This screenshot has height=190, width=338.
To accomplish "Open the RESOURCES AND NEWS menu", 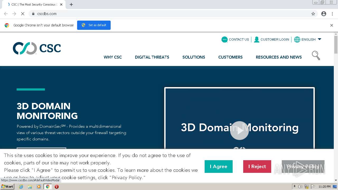I will point(279,57).
